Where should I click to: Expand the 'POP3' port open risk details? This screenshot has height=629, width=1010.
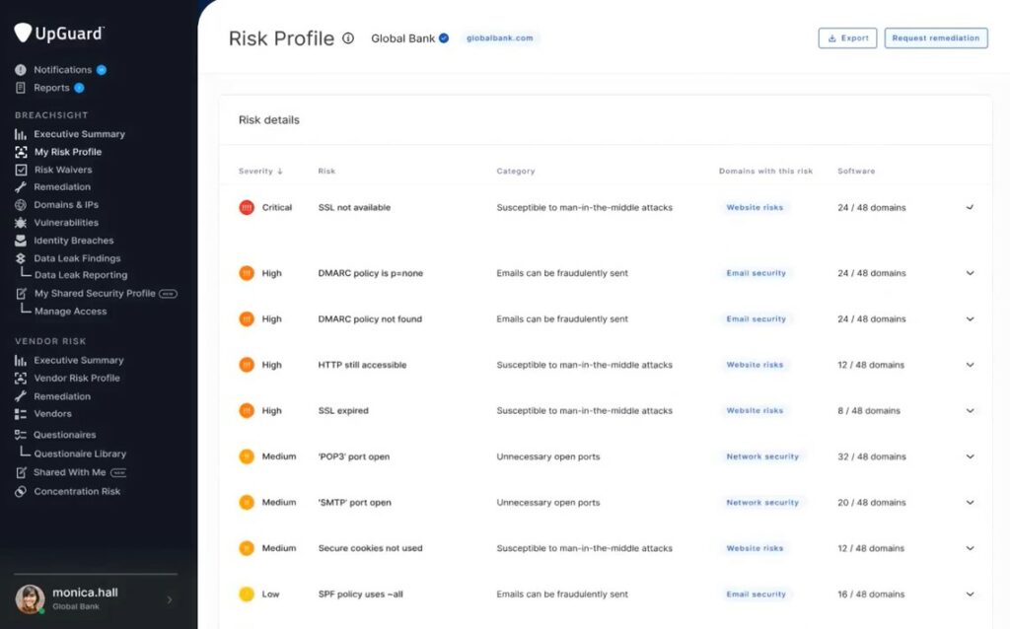[970, 456]
